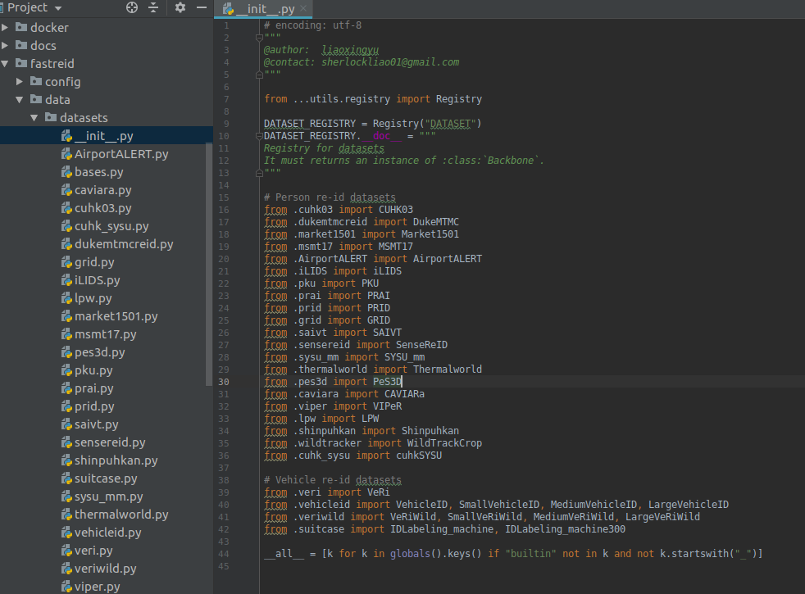The image size is (805, 594).
Task: Click the saivt.py file icon
Action: 66,424
